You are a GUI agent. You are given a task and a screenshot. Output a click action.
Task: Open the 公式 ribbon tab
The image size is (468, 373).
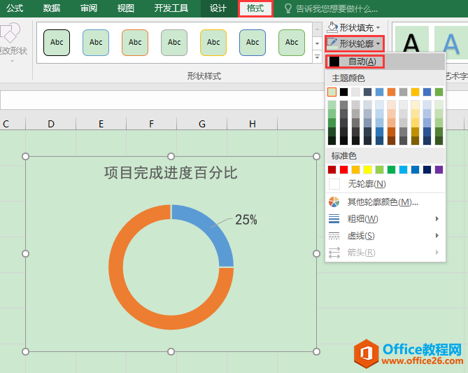pos(15,8)
